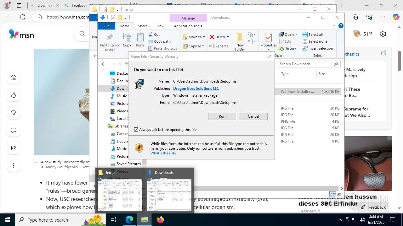Click Select none in the ribbon
403x226 pixels.
pos(315,41)
